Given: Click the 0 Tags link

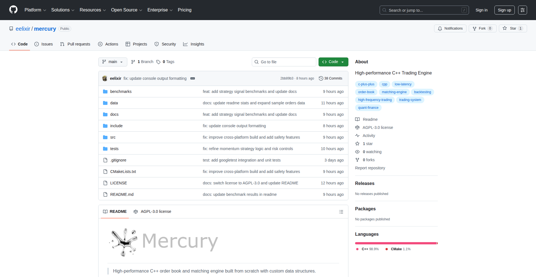Looking at the screenshot, I should tap(165, 62).
